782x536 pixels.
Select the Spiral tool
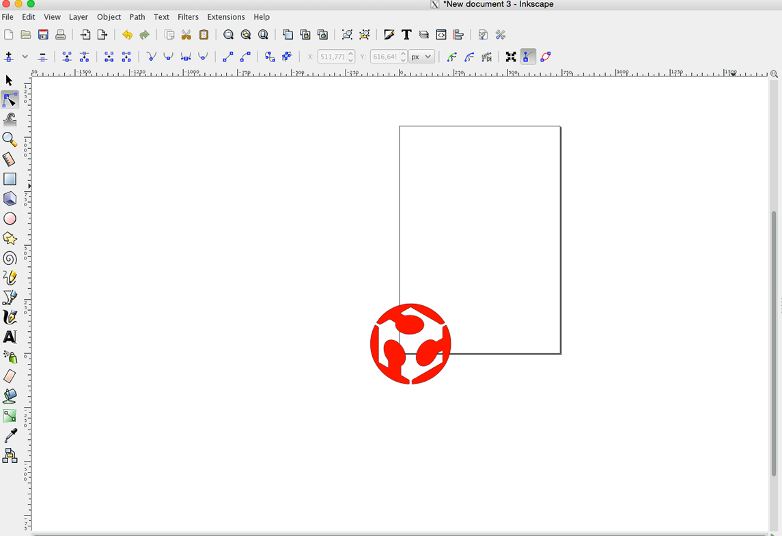pyautogui.click(x=10, y=258)
